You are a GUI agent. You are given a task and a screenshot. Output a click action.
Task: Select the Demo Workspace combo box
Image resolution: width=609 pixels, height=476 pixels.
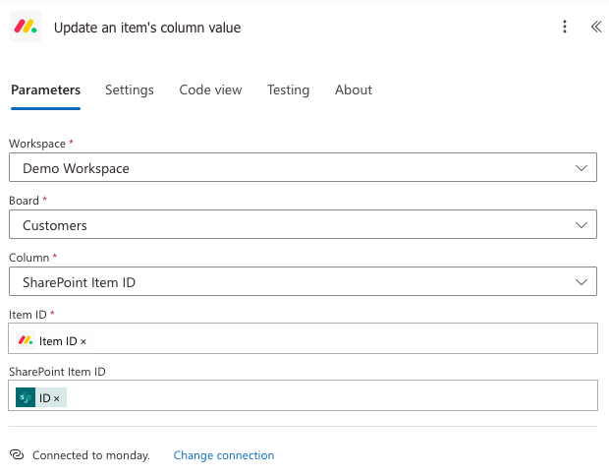point(303,167)
